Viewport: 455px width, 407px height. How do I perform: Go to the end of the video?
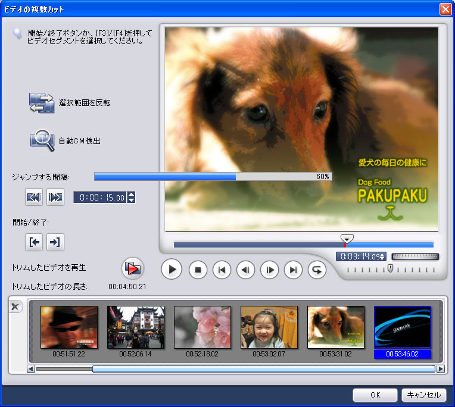point(294,270)
